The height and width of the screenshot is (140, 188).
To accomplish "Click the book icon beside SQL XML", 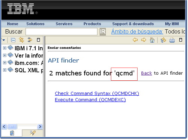I will [x=11, y=69].
